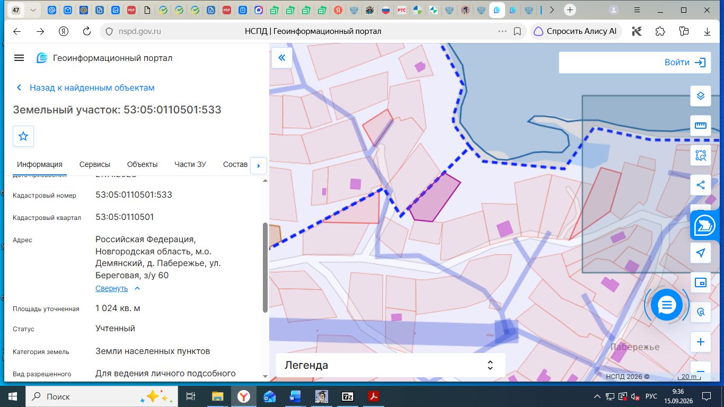Zoom in the map with plus

tap(701, 342)
